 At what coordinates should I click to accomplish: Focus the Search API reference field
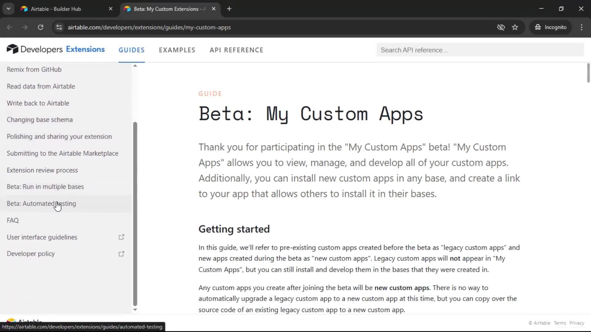click(480, 50)
